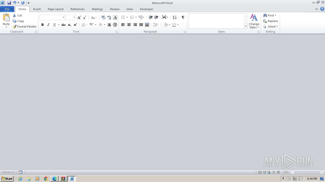This screenshot has width=325, height=182.
Task: Click the Decrease Indent icon
Action: 151,17
